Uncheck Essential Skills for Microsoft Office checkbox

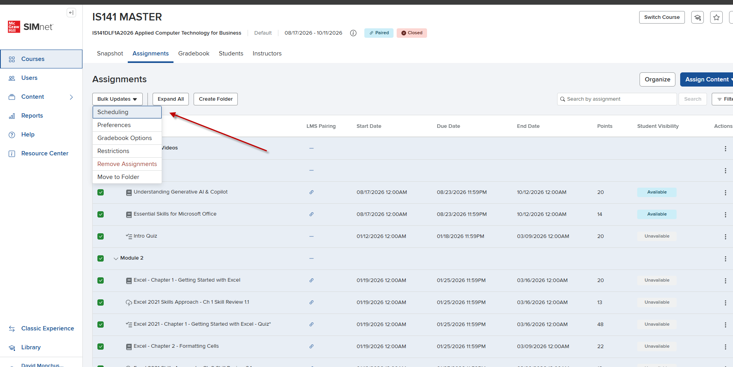101,214
